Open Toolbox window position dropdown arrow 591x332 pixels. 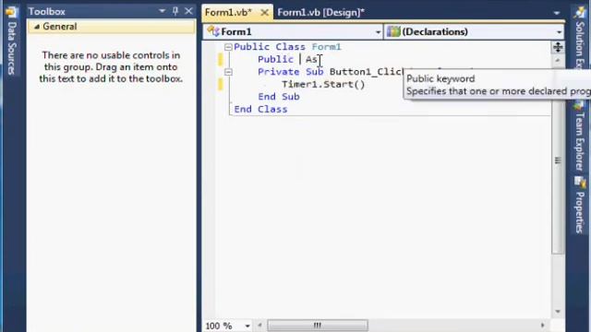(163, 11)
